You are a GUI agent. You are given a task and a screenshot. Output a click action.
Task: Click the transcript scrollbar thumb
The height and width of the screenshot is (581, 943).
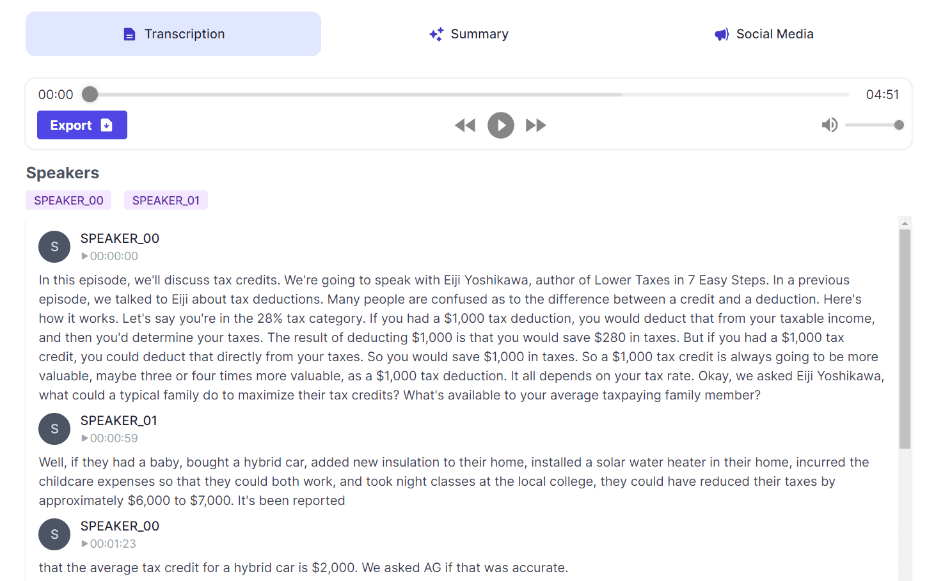tap(905, 339)
